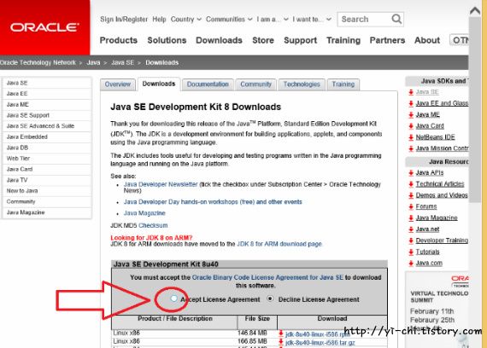Viewport: 487px width, 348px height.
Task: Open New to Java in left sidebar
Action: point(47,191)
